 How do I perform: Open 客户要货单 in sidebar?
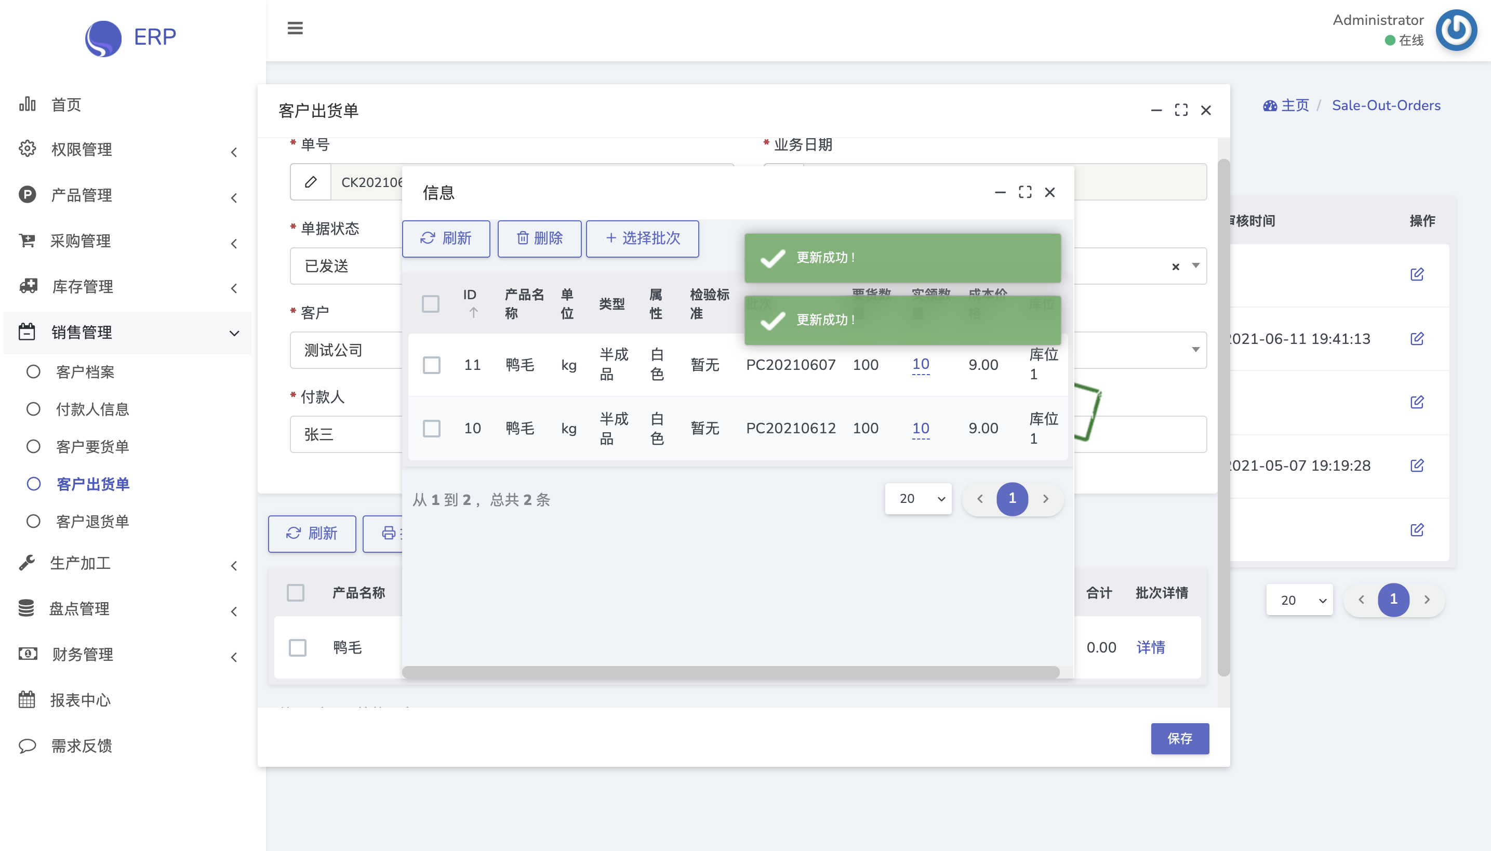[x=92, y=447]
